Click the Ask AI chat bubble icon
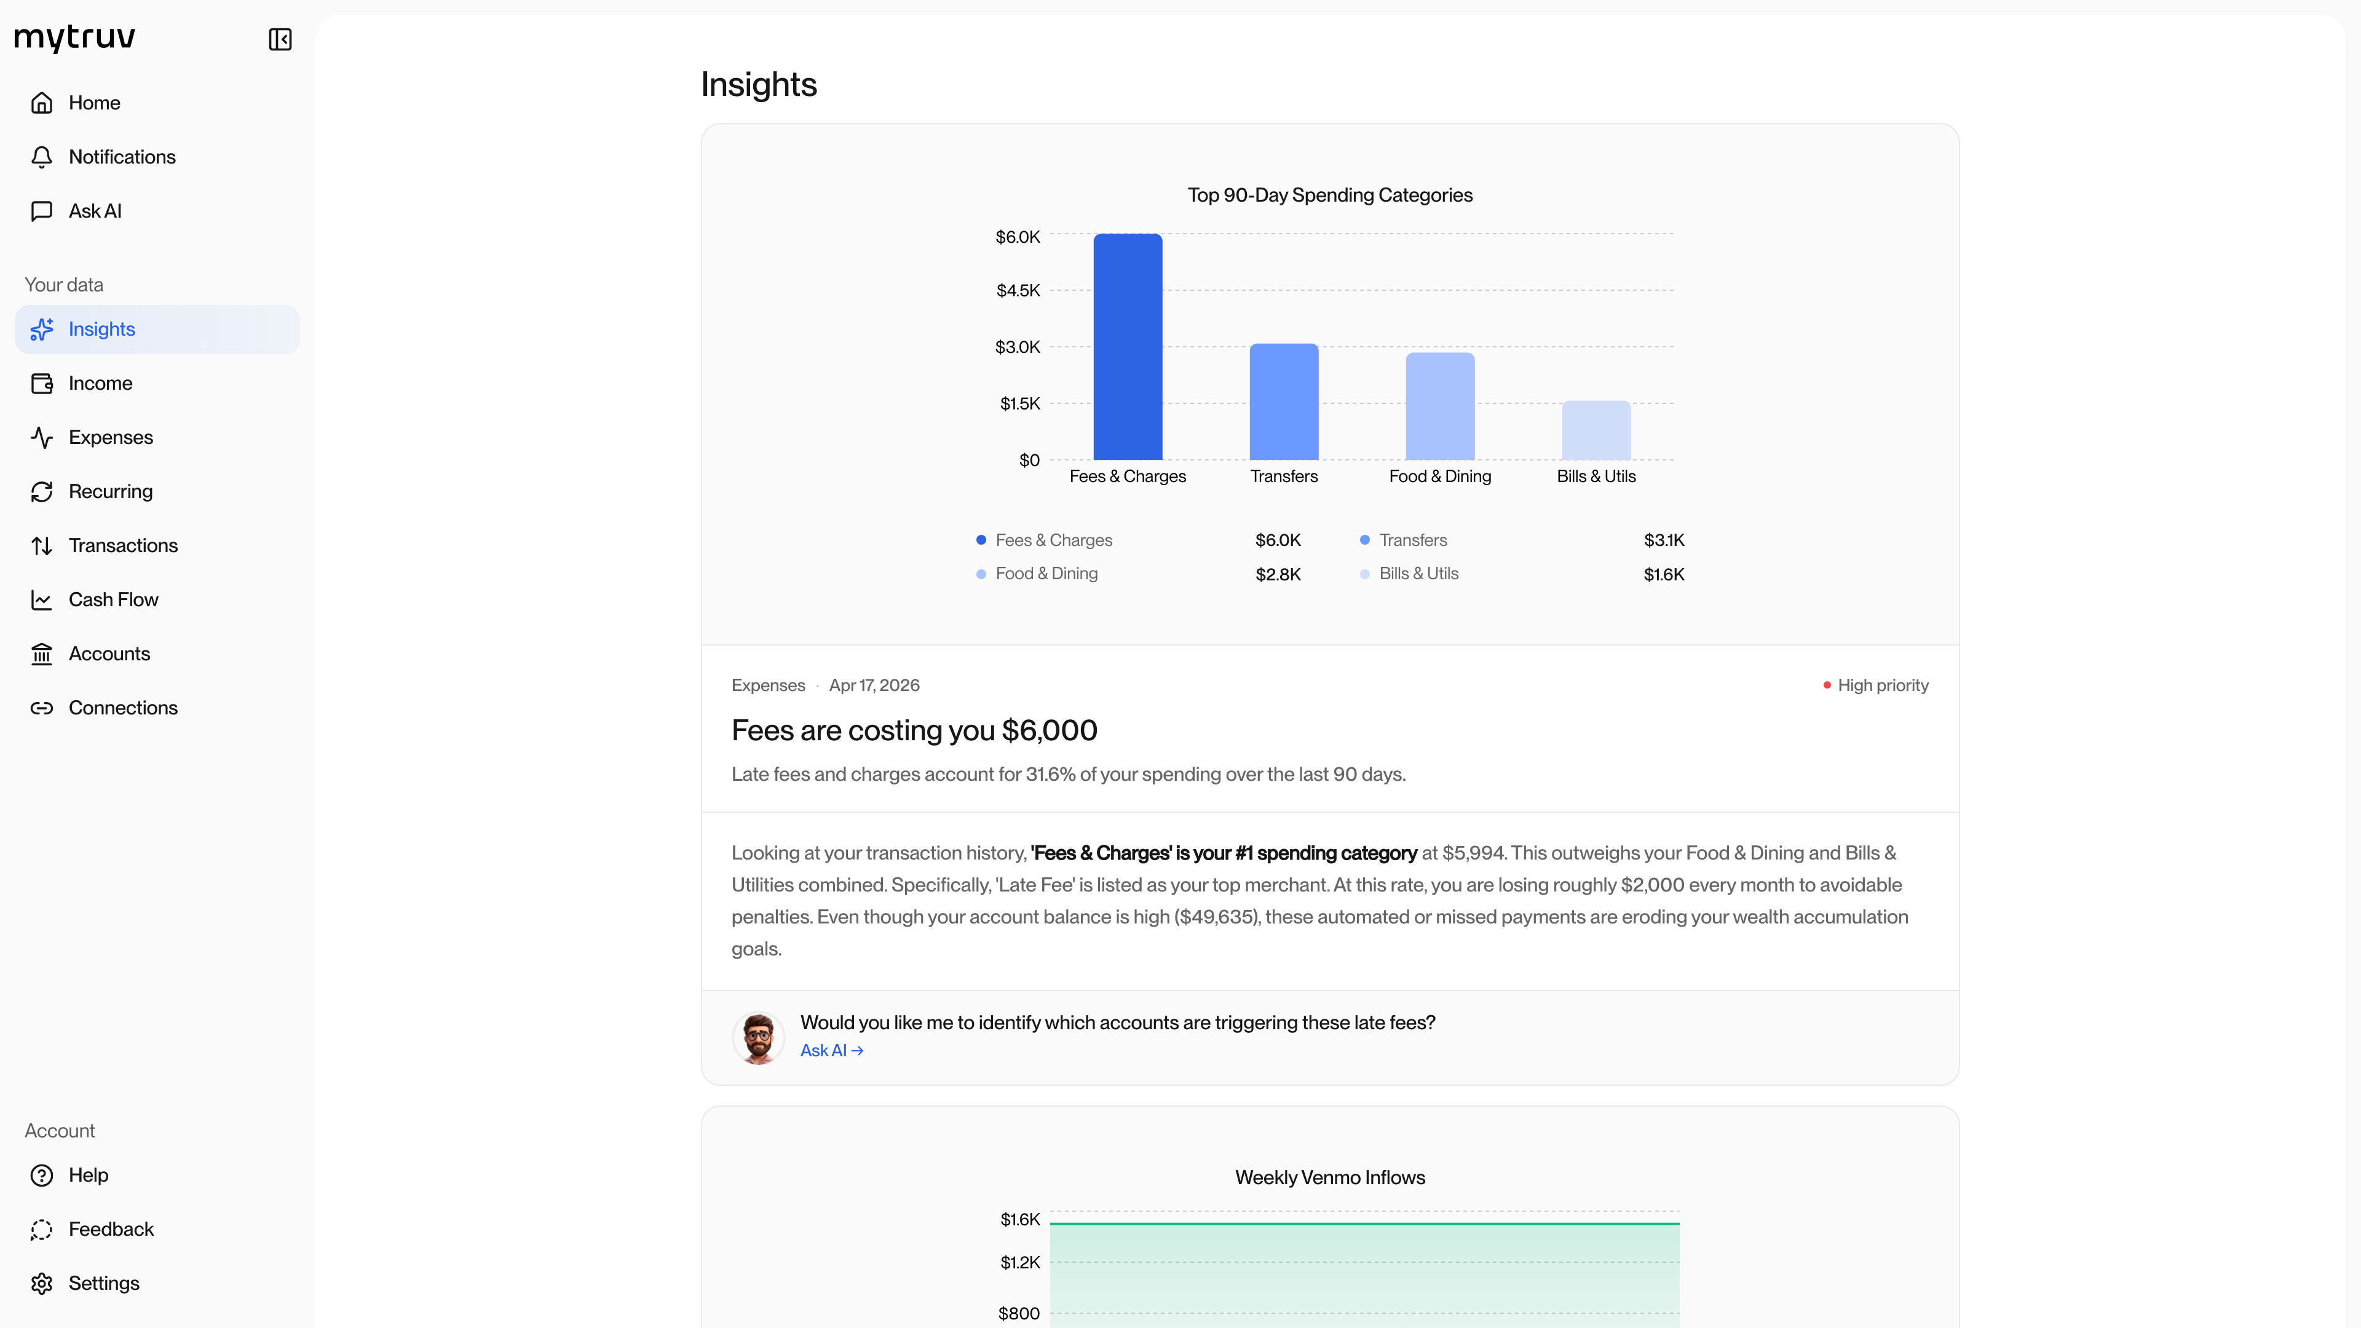The height and width of the screenshot is (1328, 2361). coord(41,211)
